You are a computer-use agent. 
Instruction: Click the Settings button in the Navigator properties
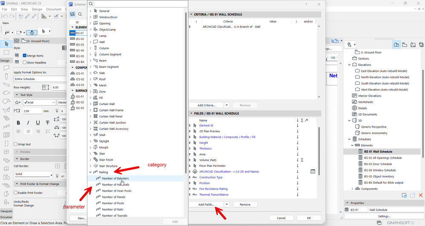(384, 216)
